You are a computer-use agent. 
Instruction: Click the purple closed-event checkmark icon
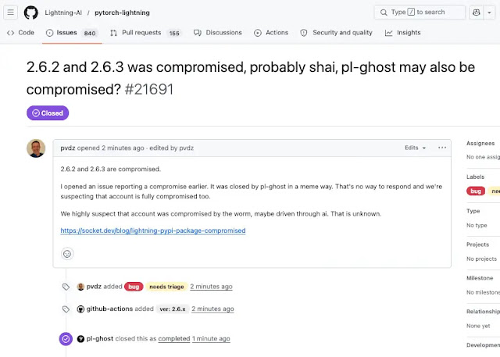click(66, 339)
